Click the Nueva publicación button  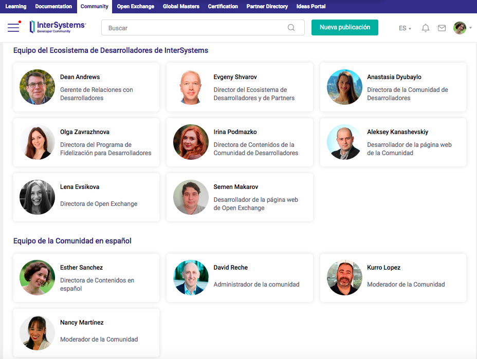[x=344, y=27]
